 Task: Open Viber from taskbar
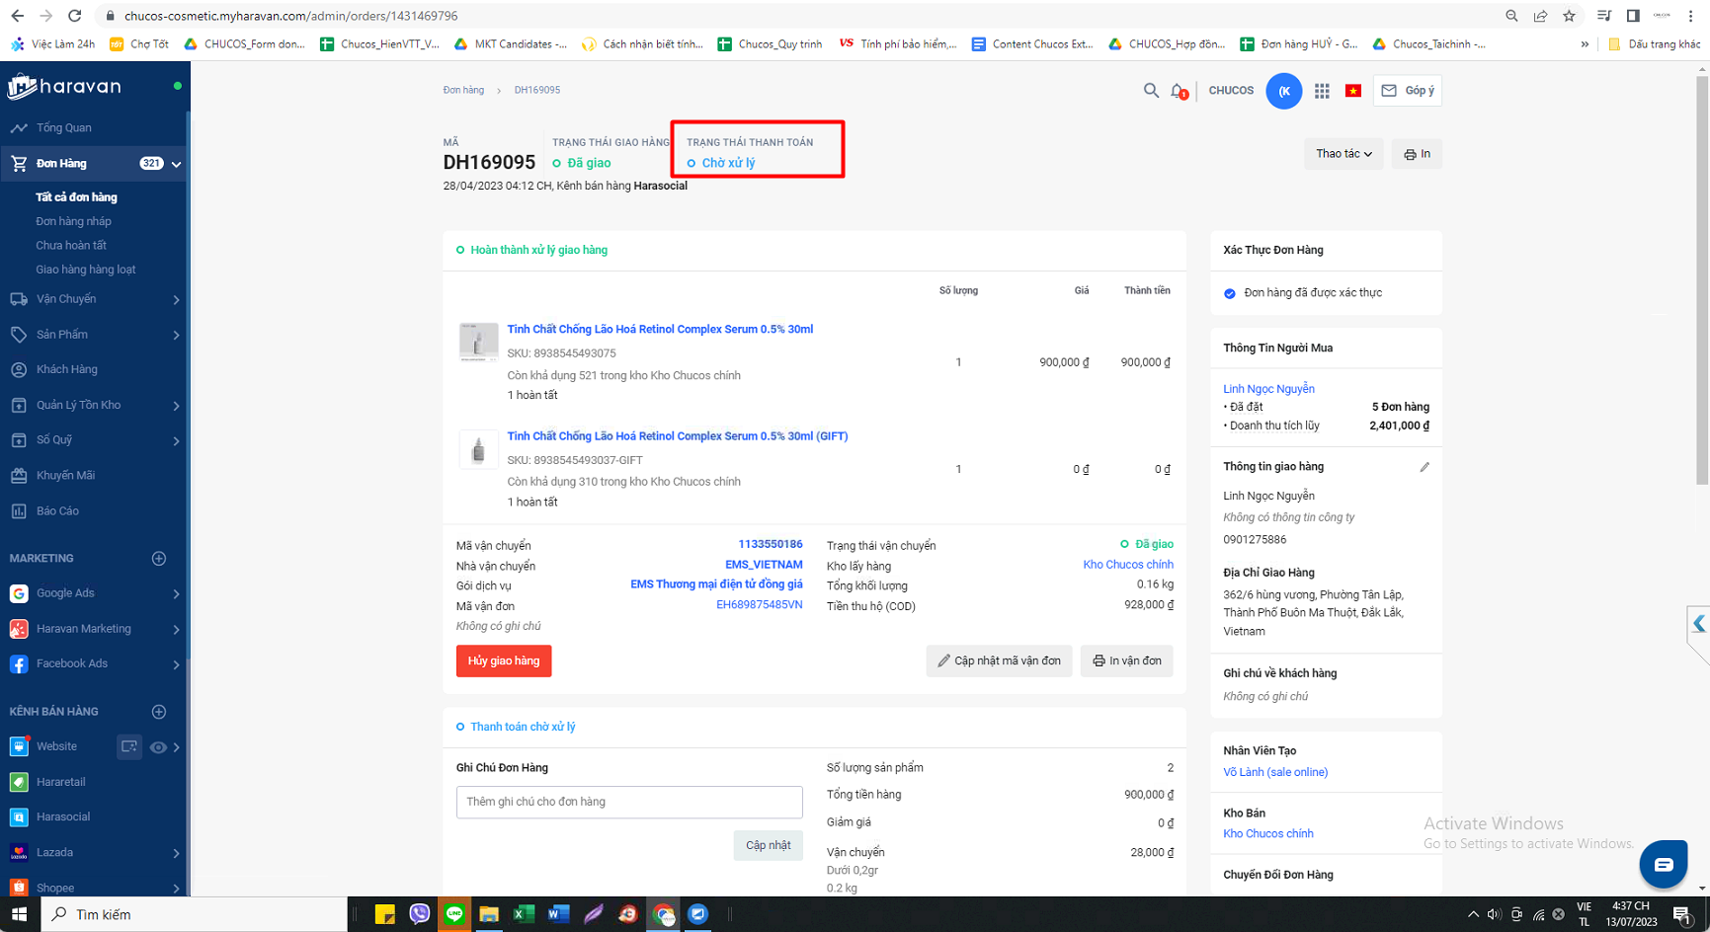point(420,915)
